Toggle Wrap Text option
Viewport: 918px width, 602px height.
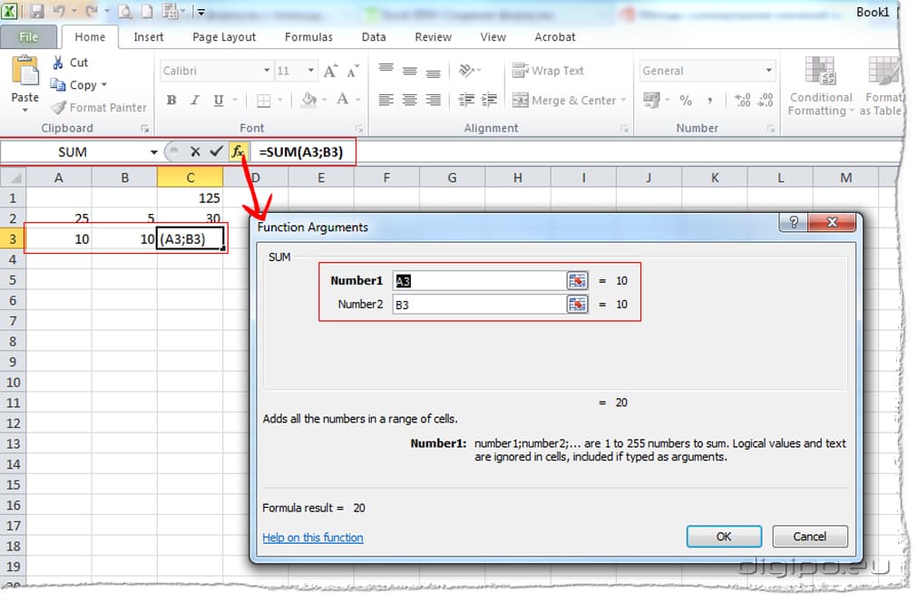pyautogui.click(x=548, y=71)
